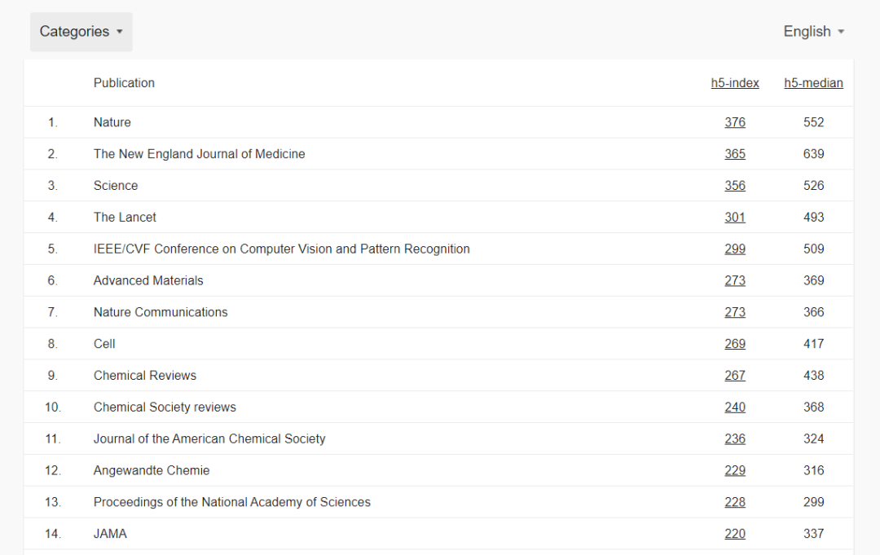Click Science's h5-median value 526
Image resolution: width=880 pixels, height=555 pixels.
(x=813, y=186)
